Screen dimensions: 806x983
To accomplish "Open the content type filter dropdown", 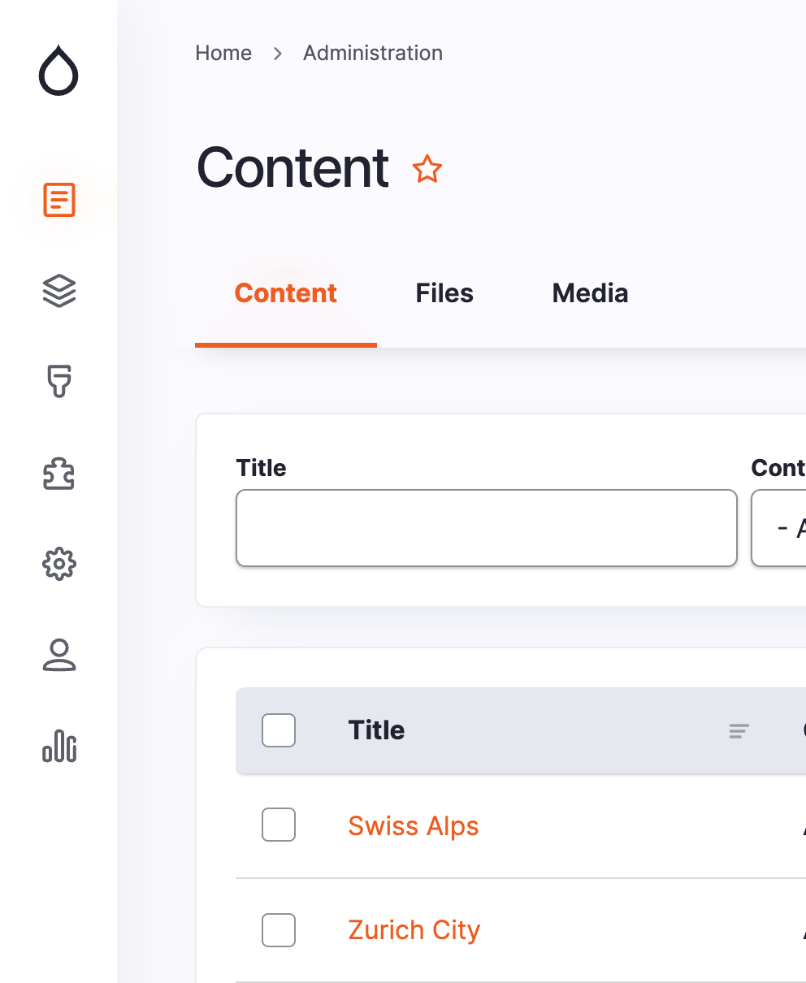I will [780, 528].
